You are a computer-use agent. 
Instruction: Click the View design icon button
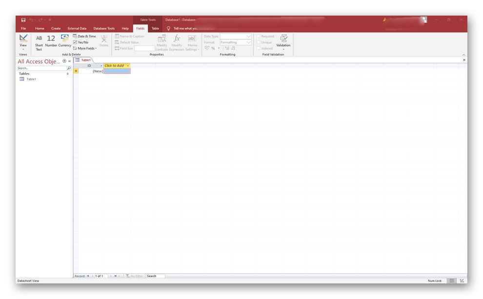pos(23,38)
